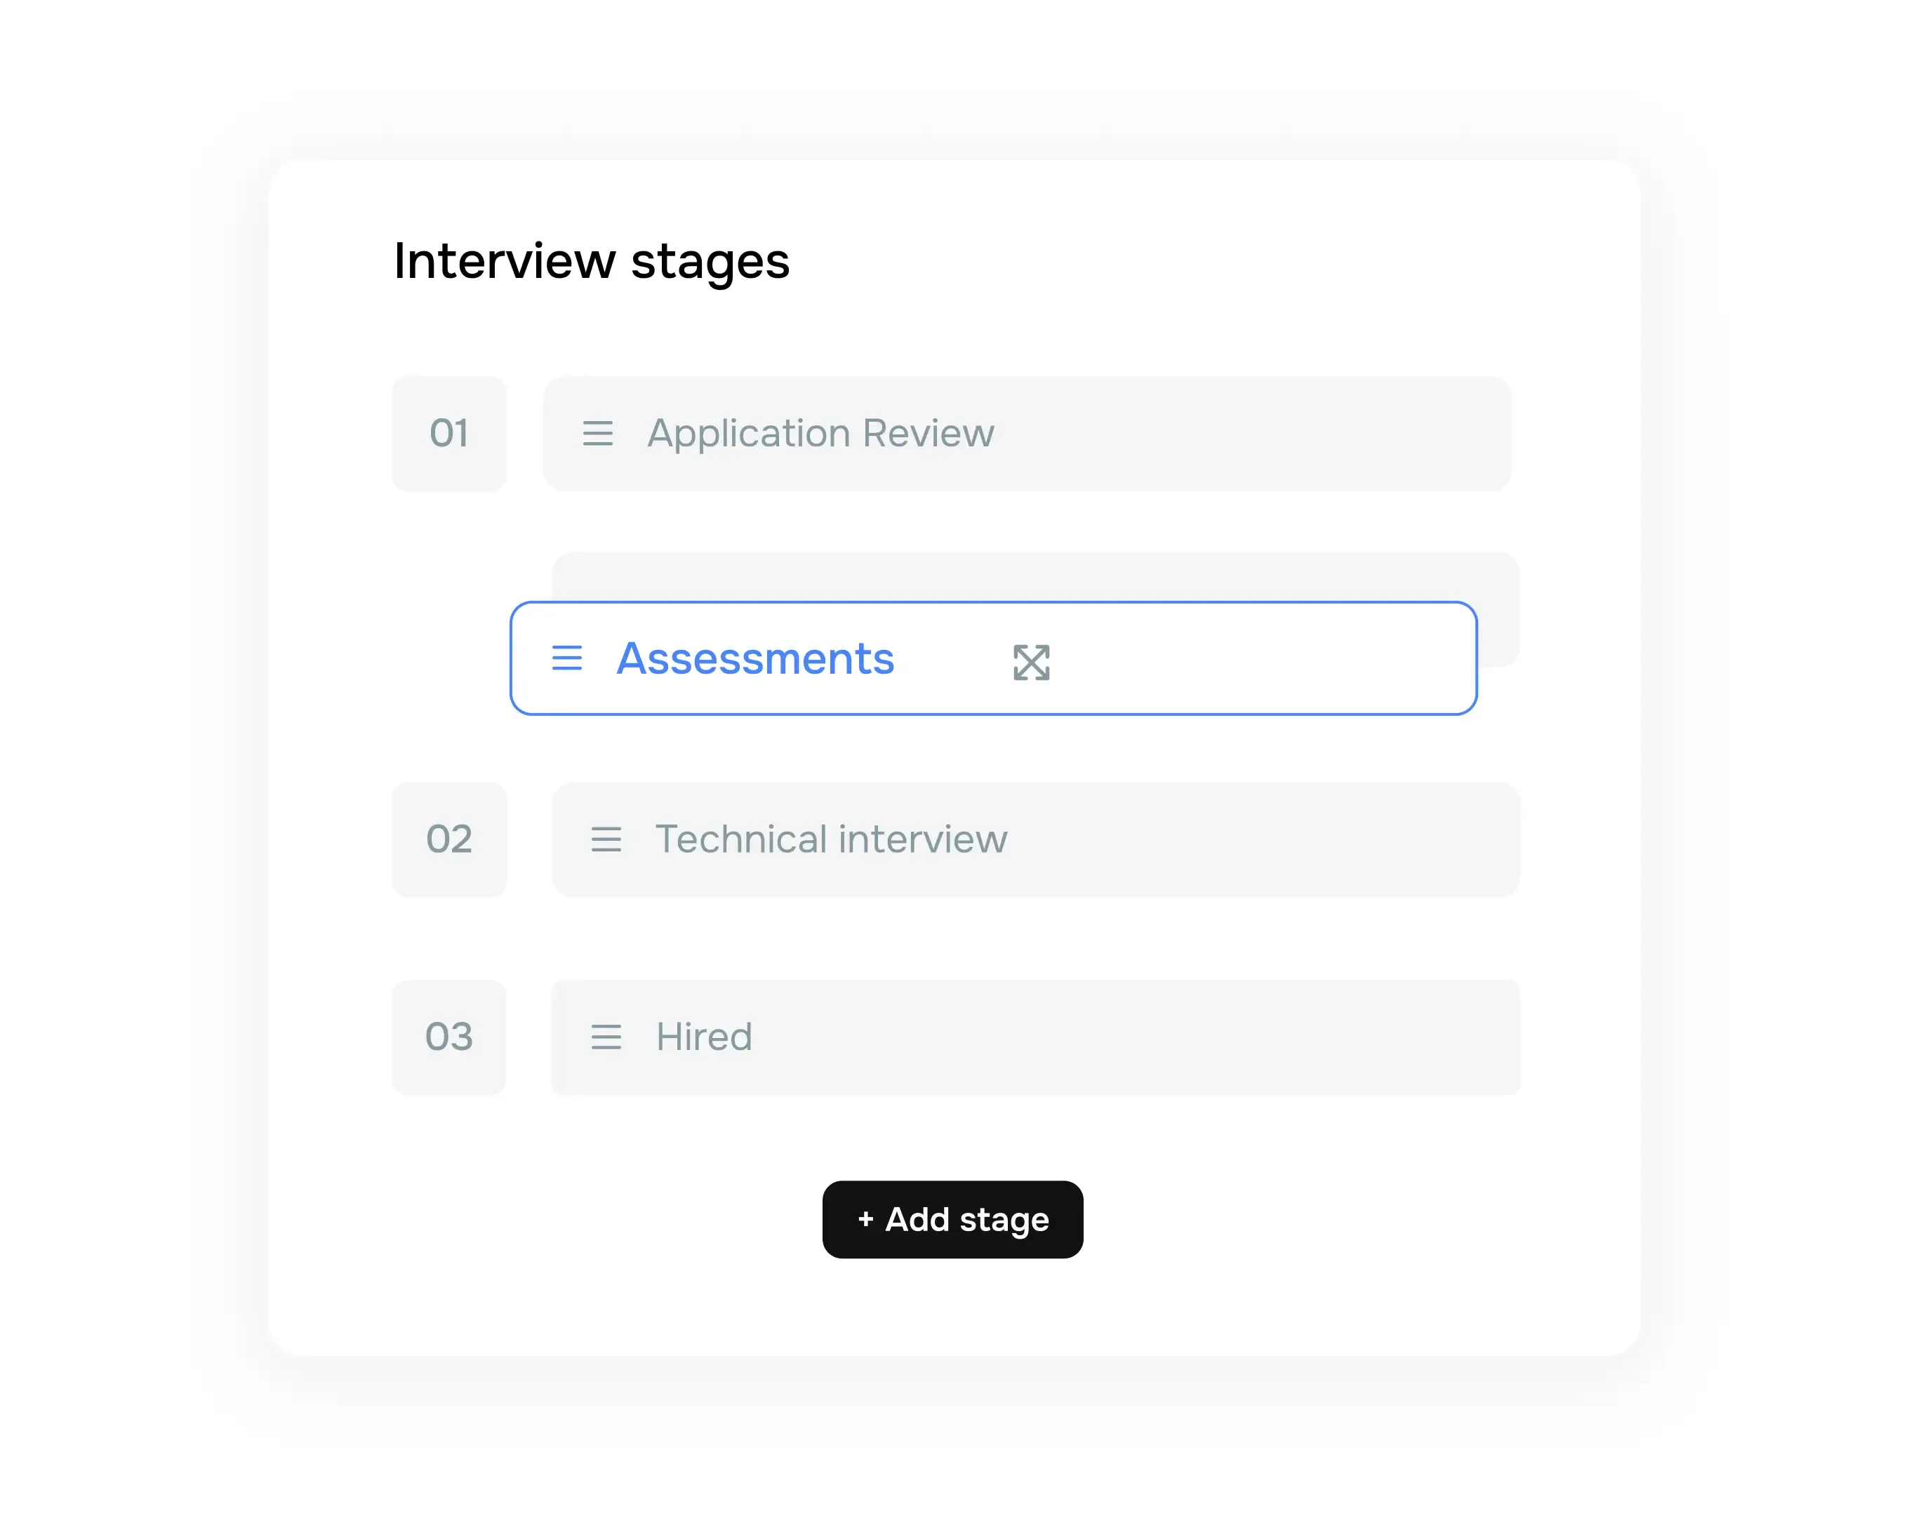Image resolution: width=1909 pixels, height=1516 pixels.
Task: Click the drag handle beside Hired
Action: point(606,1037)
